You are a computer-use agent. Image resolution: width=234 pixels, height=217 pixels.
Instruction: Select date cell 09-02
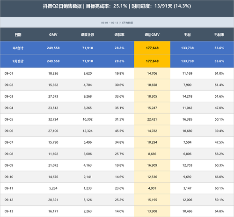pos(9,85)
